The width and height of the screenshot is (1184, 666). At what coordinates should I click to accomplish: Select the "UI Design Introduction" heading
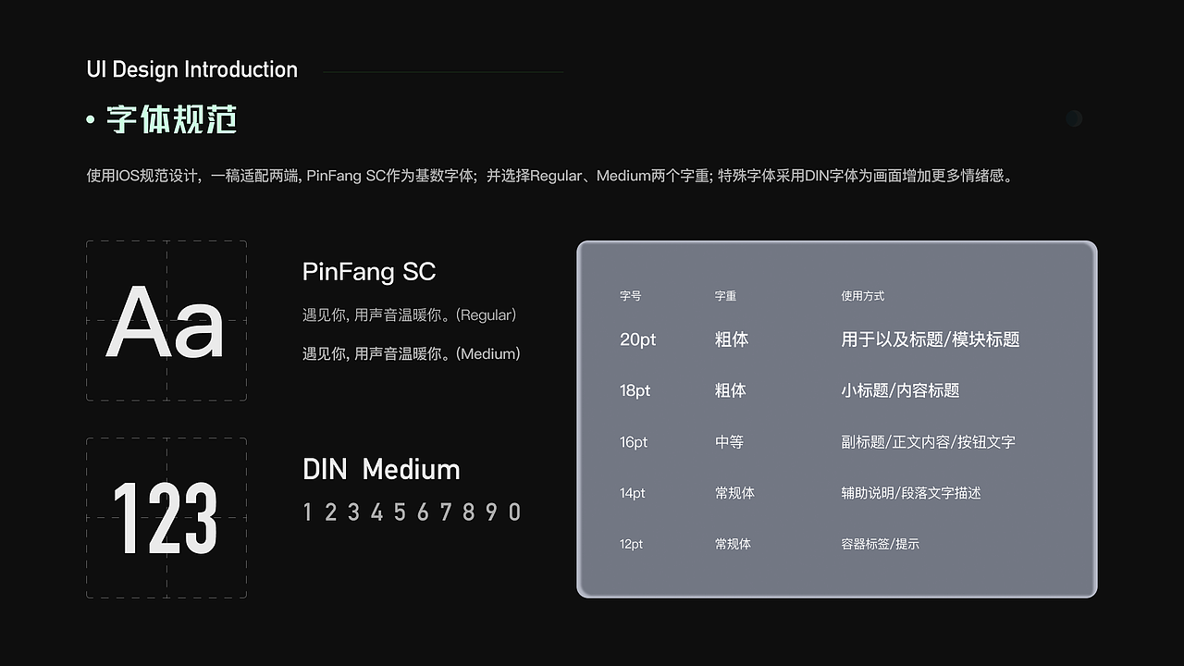192,69
